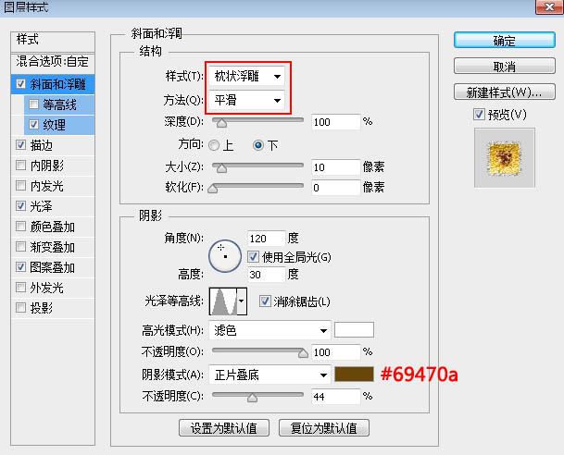Toggle the 纹理 checkbox

point(34,125)
